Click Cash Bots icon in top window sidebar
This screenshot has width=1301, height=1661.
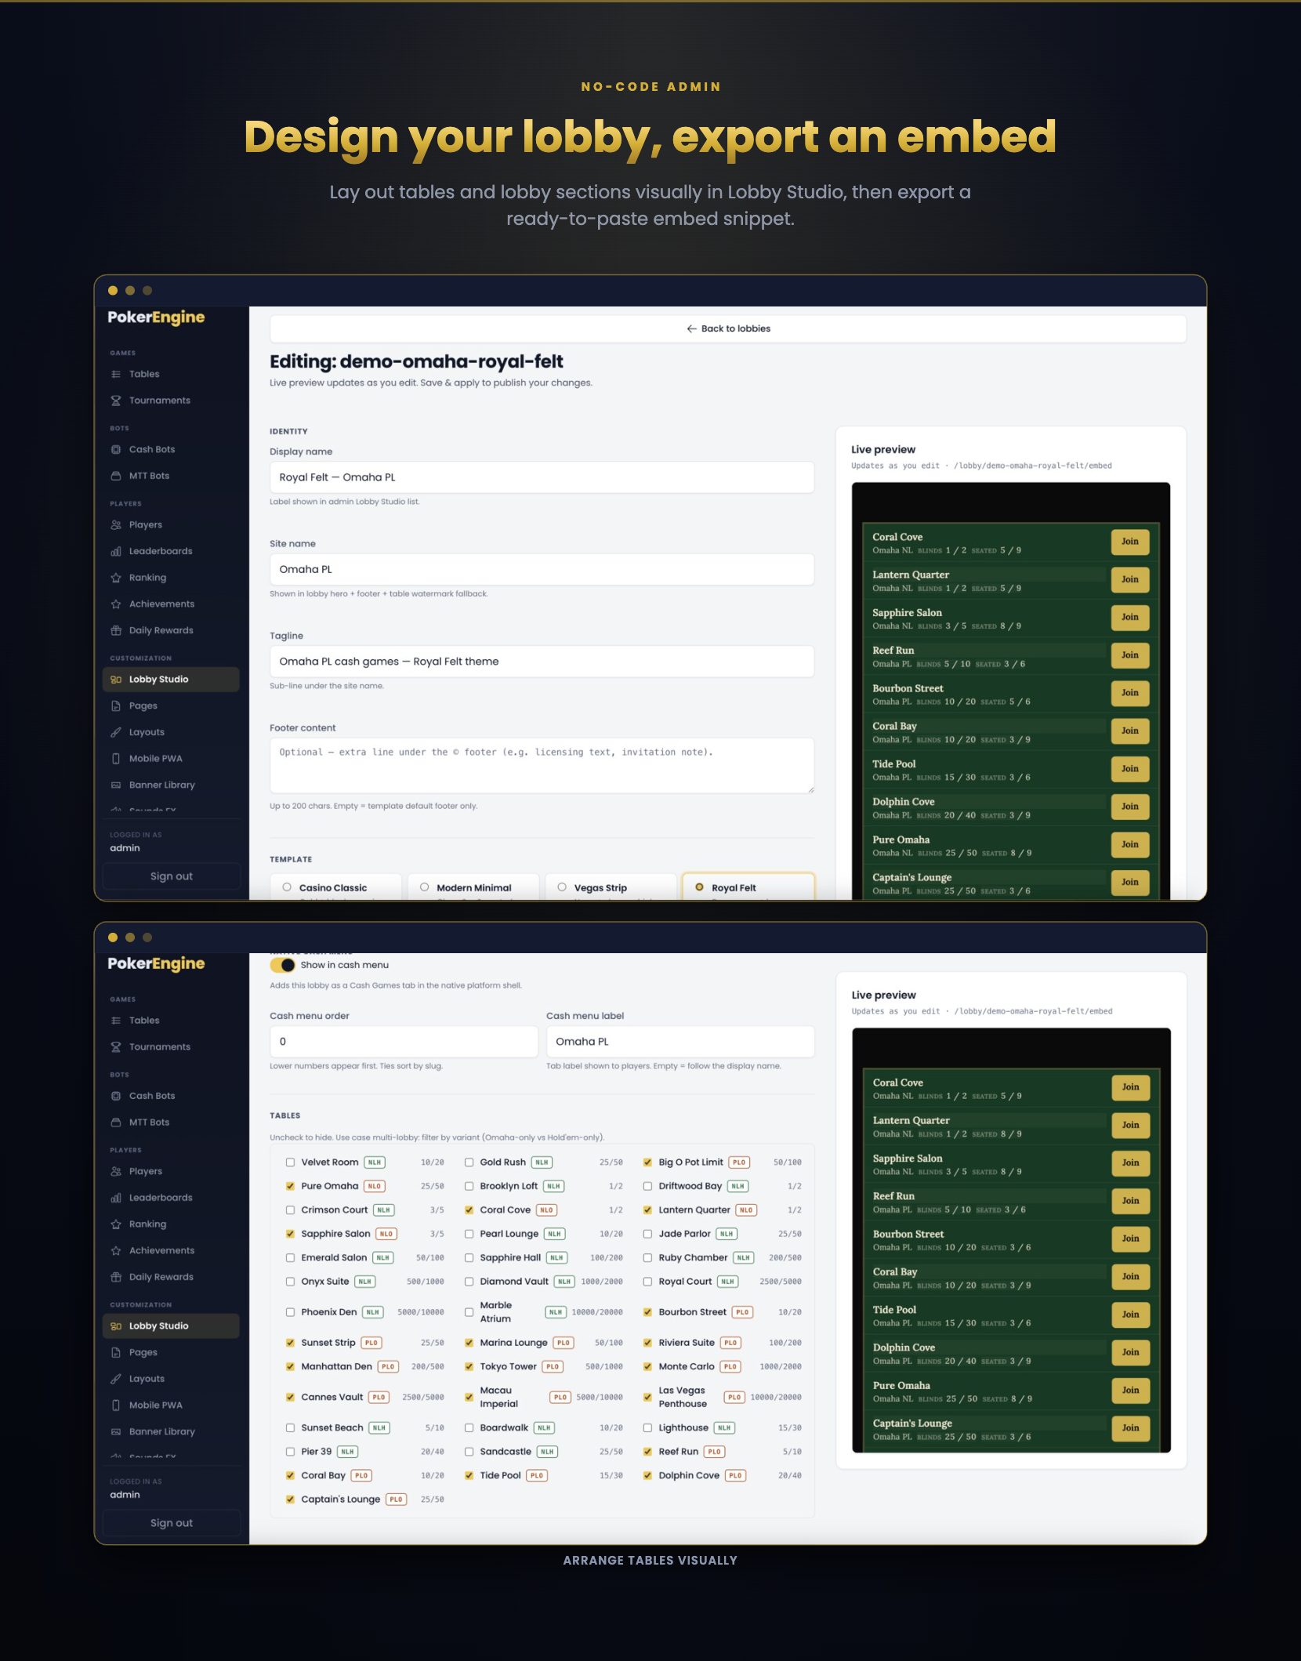point(116,449)
